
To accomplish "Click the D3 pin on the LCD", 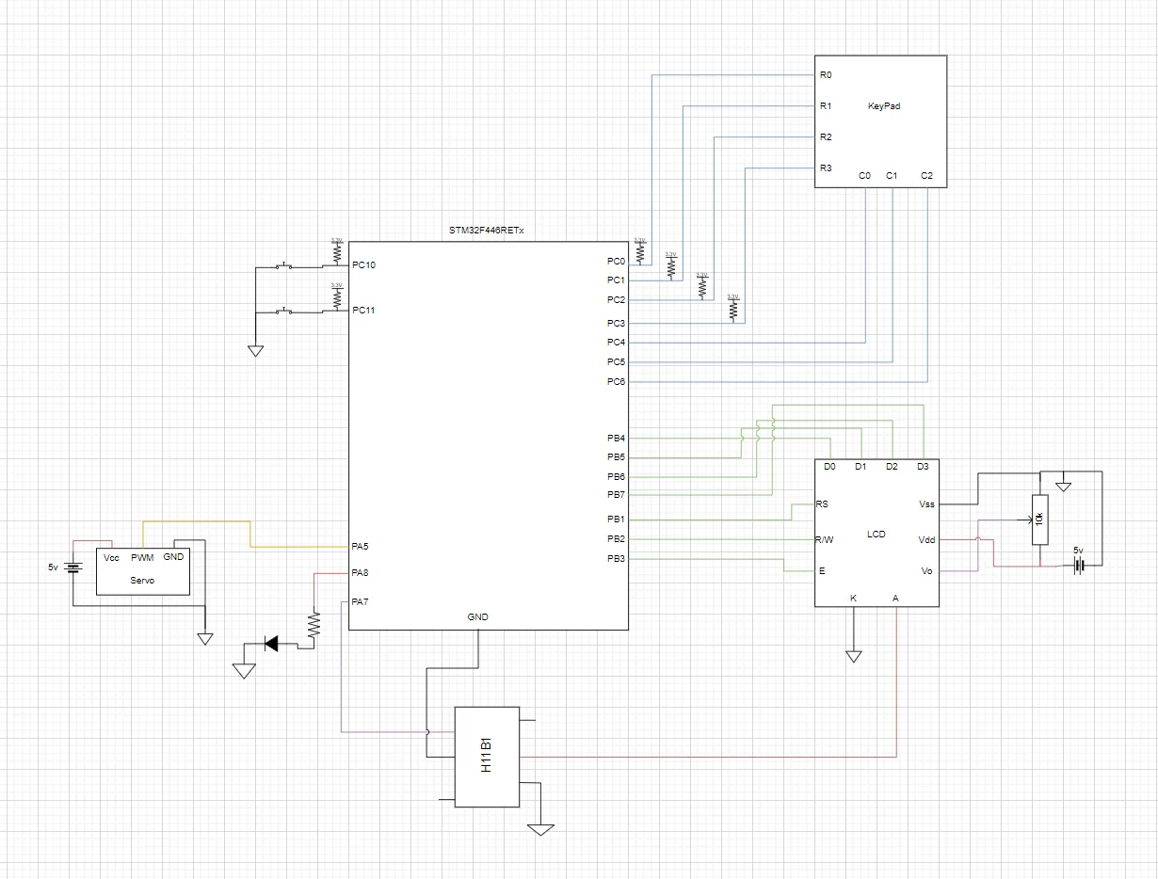I will point(923,466).
